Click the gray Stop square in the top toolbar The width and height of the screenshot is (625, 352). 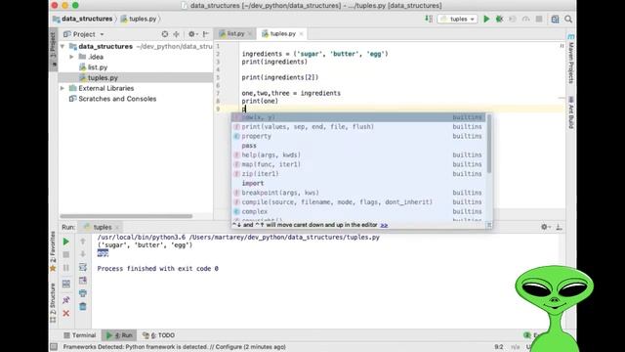pyautogui.click(x=539, y=19)
